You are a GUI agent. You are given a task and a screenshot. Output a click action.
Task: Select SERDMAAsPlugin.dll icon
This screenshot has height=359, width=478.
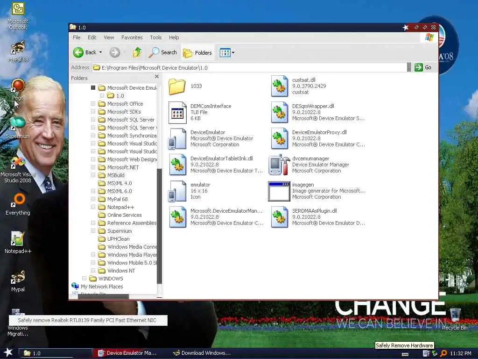click(x=279, y=217)
